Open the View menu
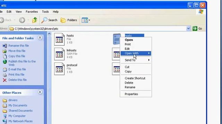This screenshot has width=222, height=124. pos(18,12)
